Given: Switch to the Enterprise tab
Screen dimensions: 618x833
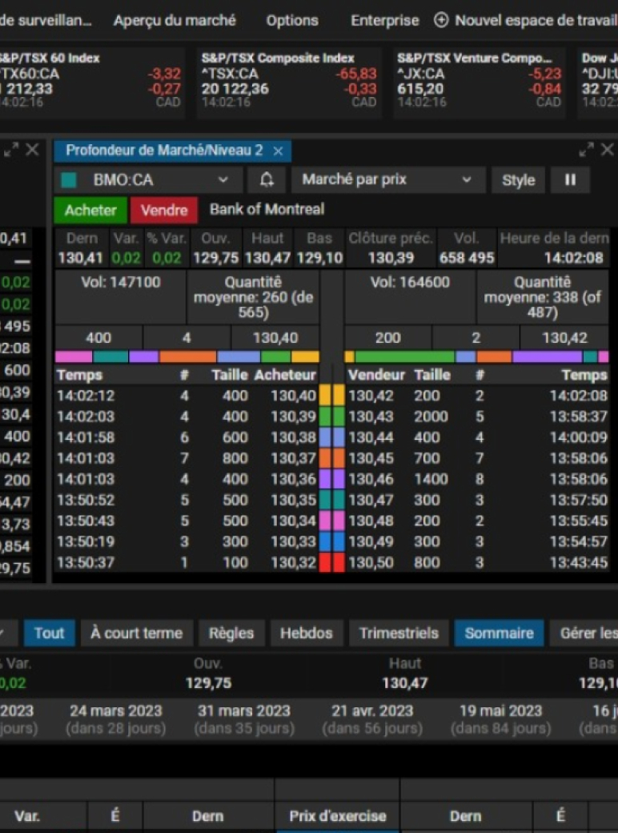Looking at the screenshot, I should pos(384,21).
